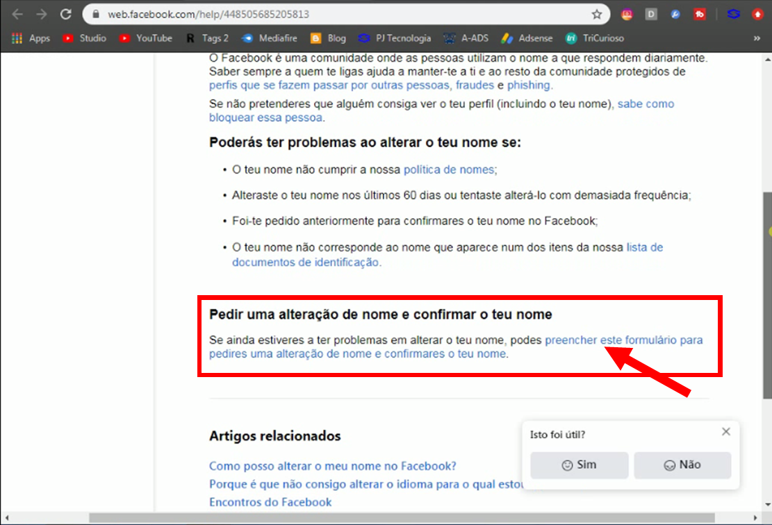Follow the phishing link

point(529,85)
